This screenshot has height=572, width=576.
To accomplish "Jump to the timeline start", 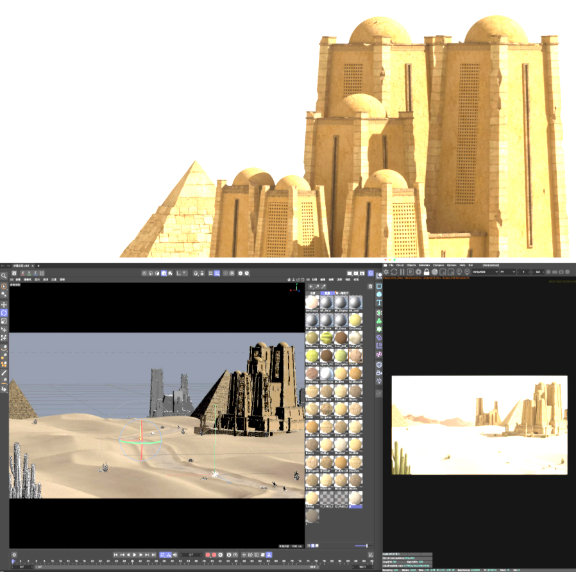I will pyautogui.click(x=115, y=555).
